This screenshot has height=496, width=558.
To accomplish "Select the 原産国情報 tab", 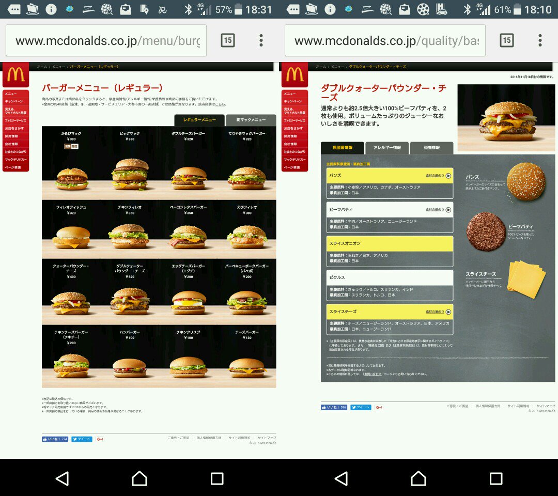I will (x=343, y=148).
